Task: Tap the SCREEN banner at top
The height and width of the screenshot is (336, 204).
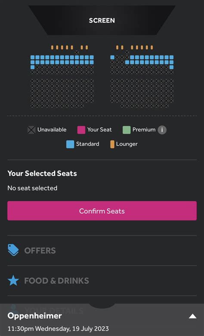Action: (102, 20)
